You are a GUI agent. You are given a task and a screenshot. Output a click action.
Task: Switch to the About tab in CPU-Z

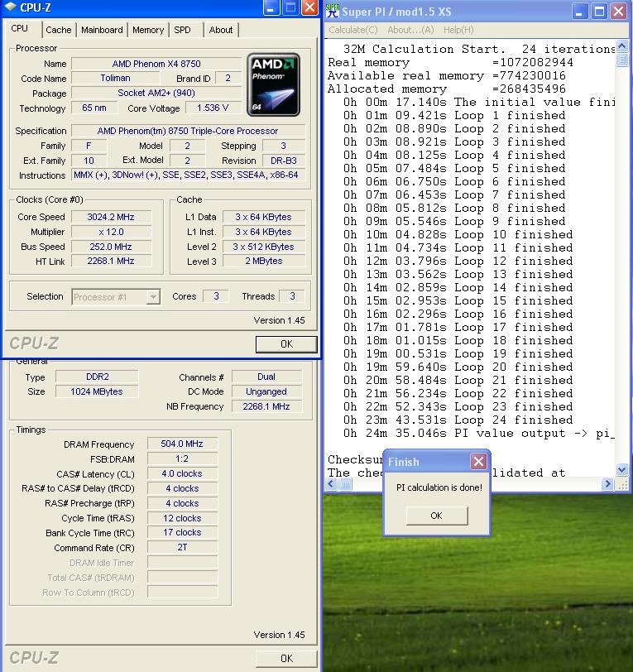point(221,30)
